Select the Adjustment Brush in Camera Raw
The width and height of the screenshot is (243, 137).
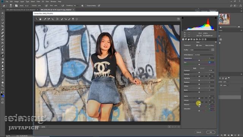coord(69,19)
